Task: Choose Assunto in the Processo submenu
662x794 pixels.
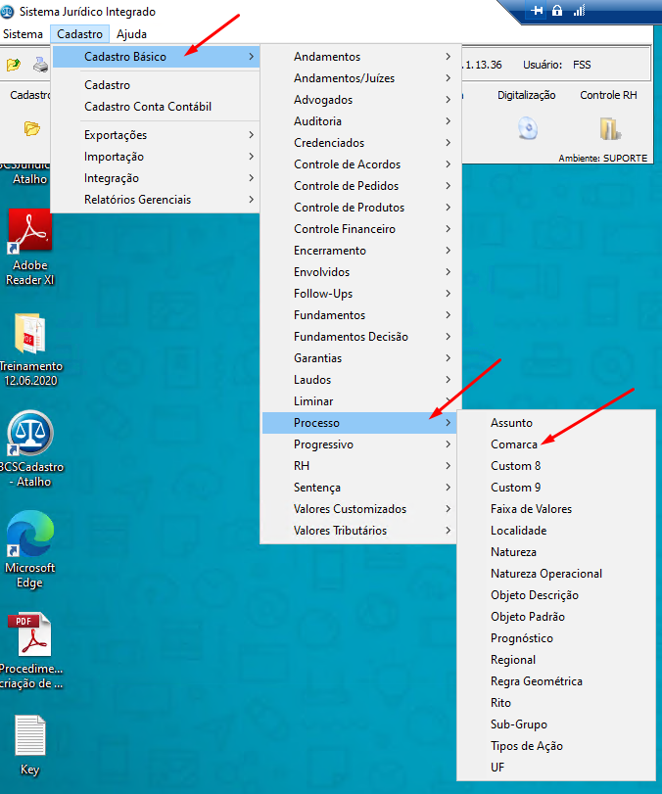Action: [556, 423]
